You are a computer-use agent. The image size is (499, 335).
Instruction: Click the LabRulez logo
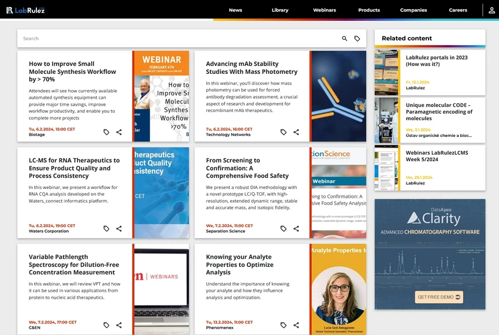click(x=25, y=10)
